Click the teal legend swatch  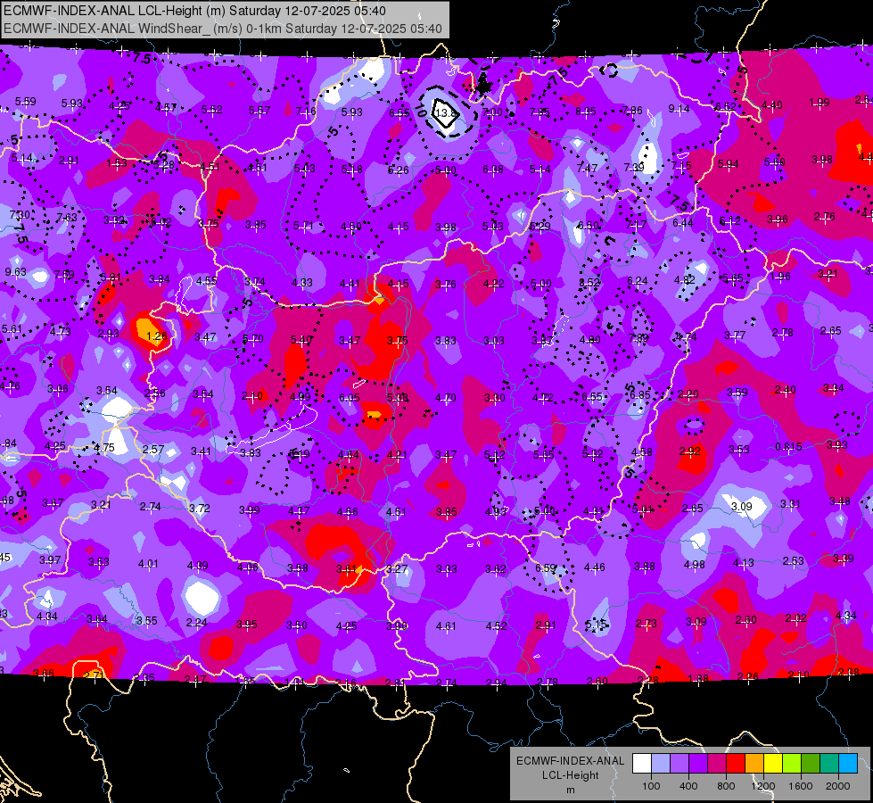tap(829, 764)
